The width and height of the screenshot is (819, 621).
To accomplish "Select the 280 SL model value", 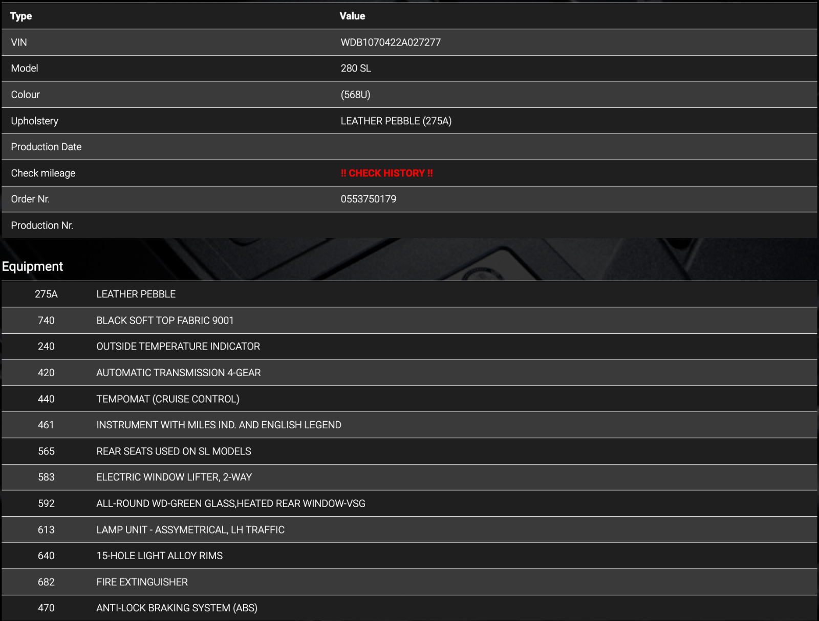I will click(356, 68).
